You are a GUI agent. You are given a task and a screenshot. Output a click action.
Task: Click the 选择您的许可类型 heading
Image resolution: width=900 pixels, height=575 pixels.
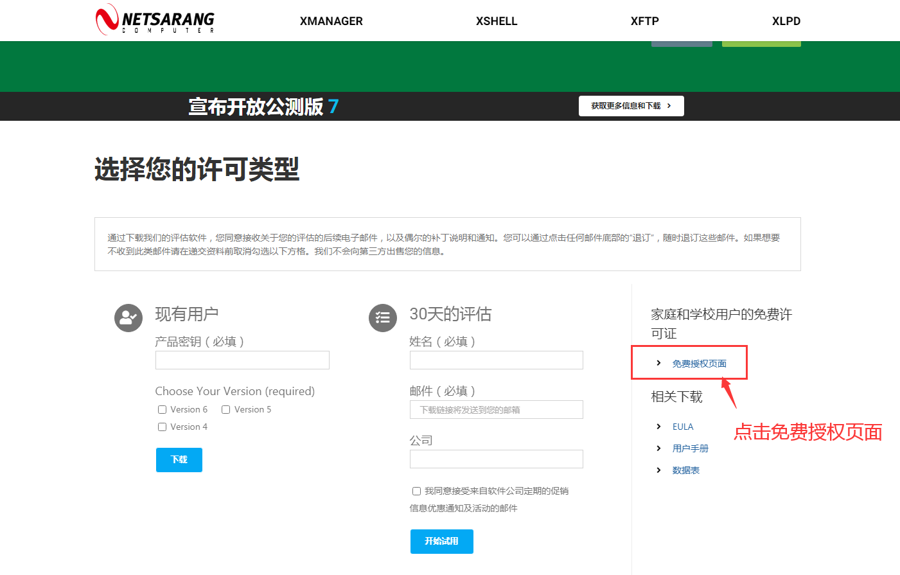coord(197,170)
